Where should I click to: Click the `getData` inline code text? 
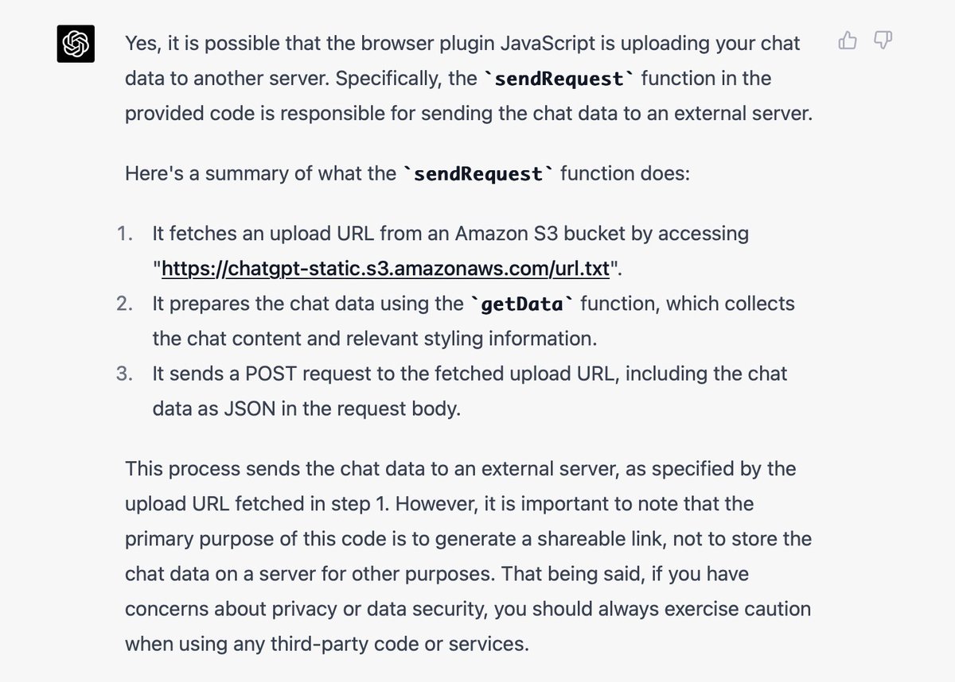point(520,304)
